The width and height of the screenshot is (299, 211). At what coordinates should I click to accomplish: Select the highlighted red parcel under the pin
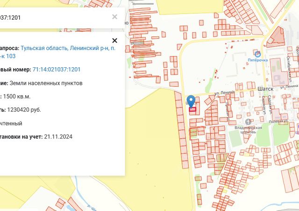point(192,109)
